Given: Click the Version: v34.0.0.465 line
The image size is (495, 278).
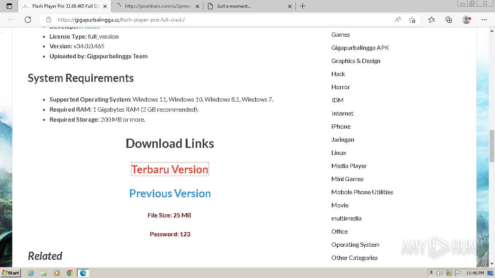Looking at the screenshot, I should [77, 46].
